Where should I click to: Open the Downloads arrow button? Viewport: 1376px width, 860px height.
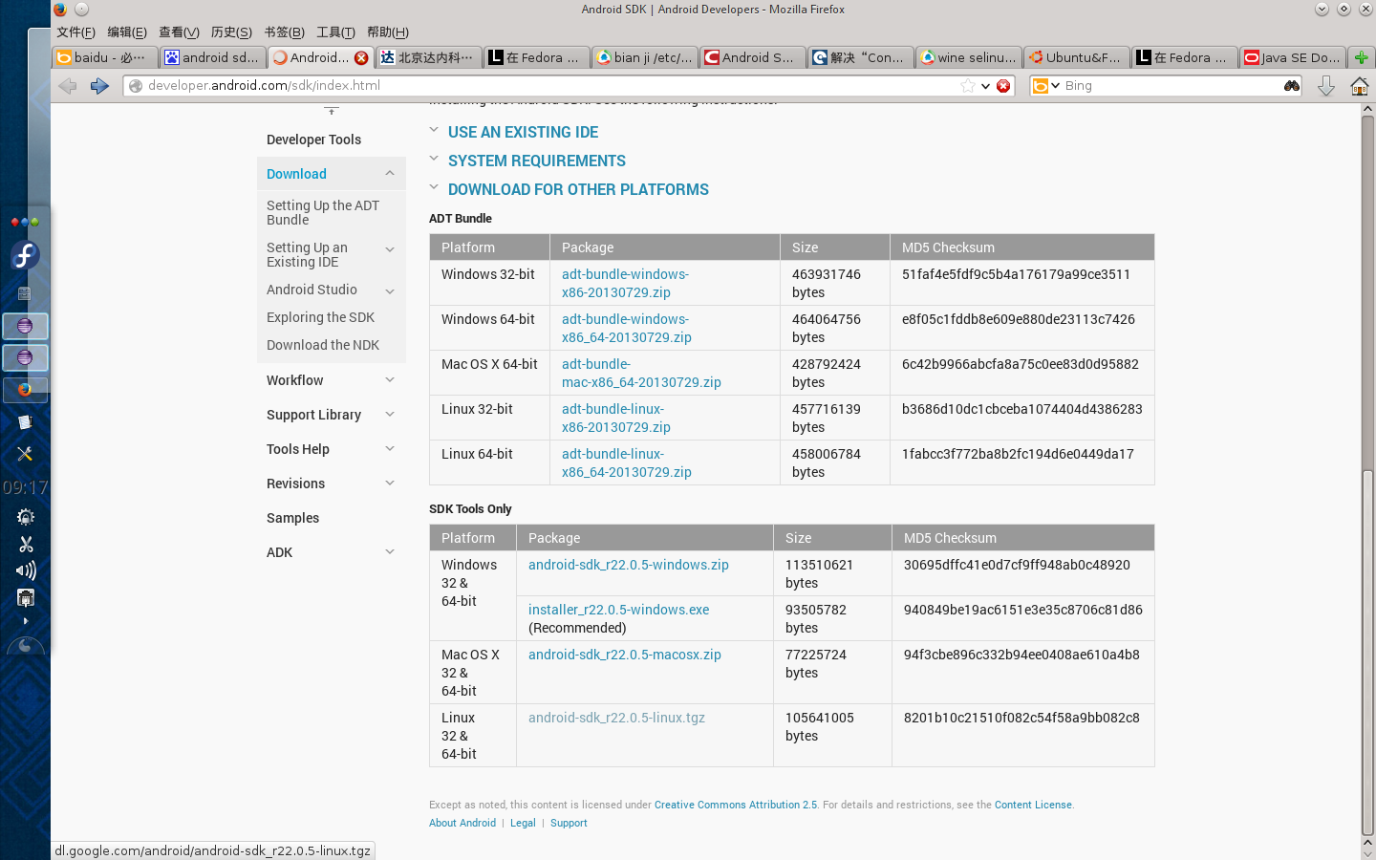pyautogui.click(x=1326, y=86)
